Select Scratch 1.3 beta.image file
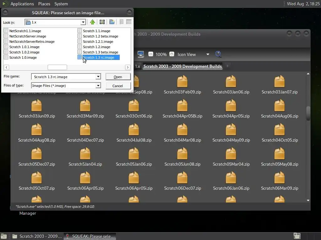The width and height of the screenshot is (321, 240). [101, 52]
